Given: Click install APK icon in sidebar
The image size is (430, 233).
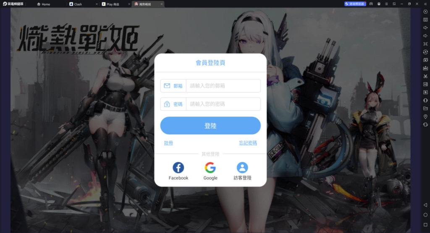Looking at the screenshot, I should pos(425,68).
